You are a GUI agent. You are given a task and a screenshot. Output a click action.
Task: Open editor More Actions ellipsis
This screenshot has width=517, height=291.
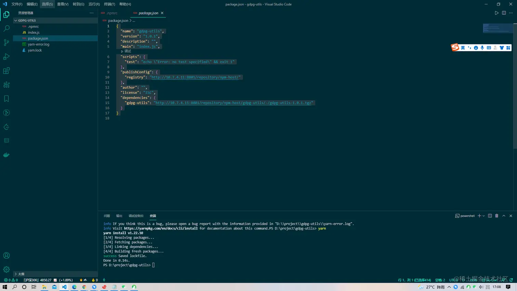[511, 13]
